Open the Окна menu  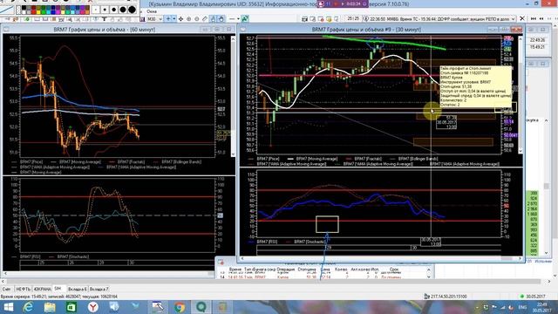(152, 11)
